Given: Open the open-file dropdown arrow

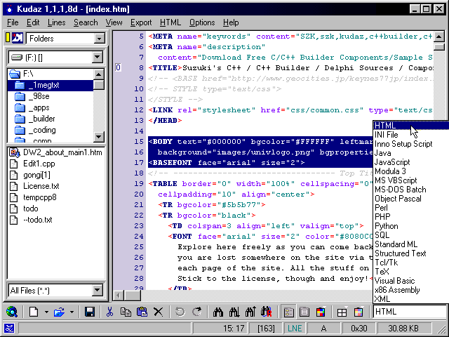Looking at the screenshot, I should click(x=72, y=312).
